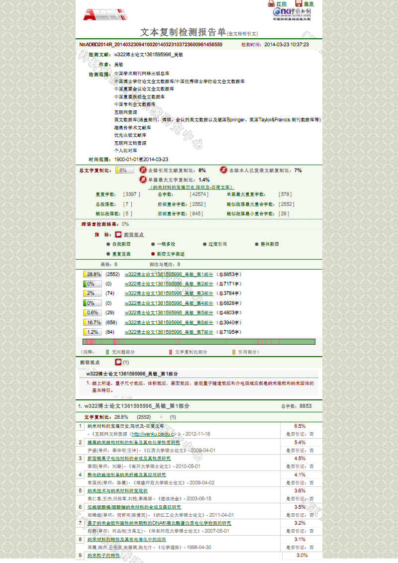Click the plagiarized sentence 综上所述，量子尺寸效应
The width and height of the screenshot is (398, 563).
tap(202, 387)
